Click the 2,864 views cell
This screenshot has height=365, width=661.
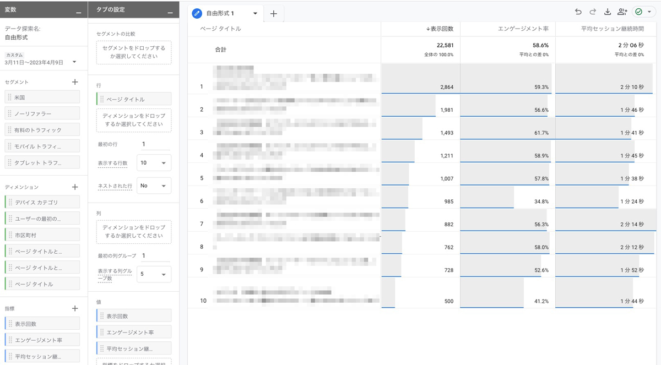(420, 79)
